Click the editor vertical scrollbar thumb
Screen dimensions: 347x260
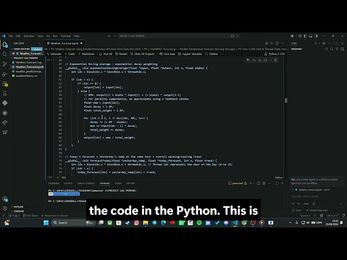[286, 100]
